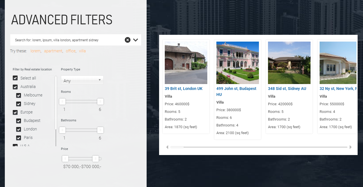Try the 'villa' keyword suggestion

tap(82, 51)
